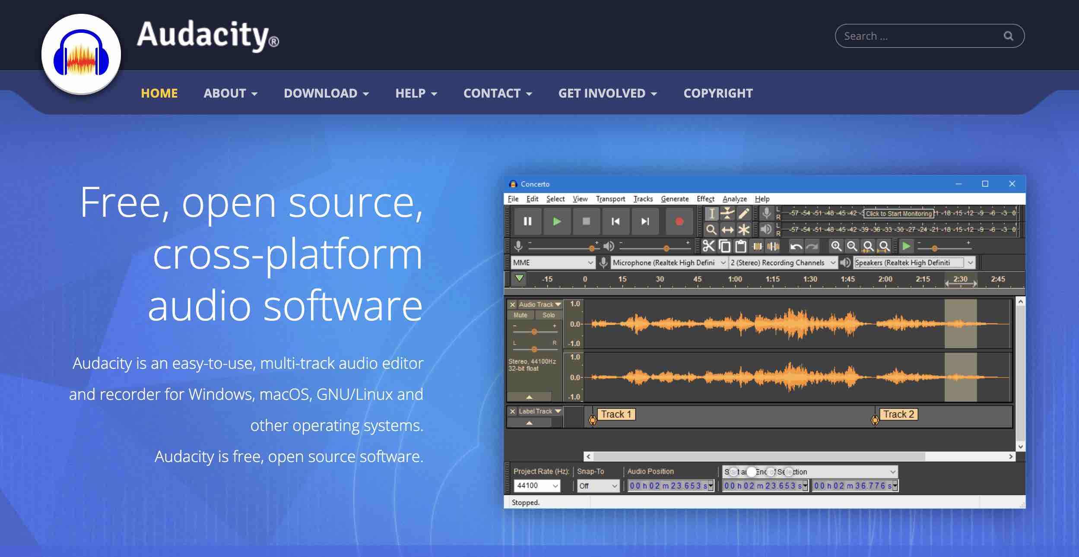Toggle Snap-To from Off
This screenshot has height=557, width=1079.
(x=598, y=486)
